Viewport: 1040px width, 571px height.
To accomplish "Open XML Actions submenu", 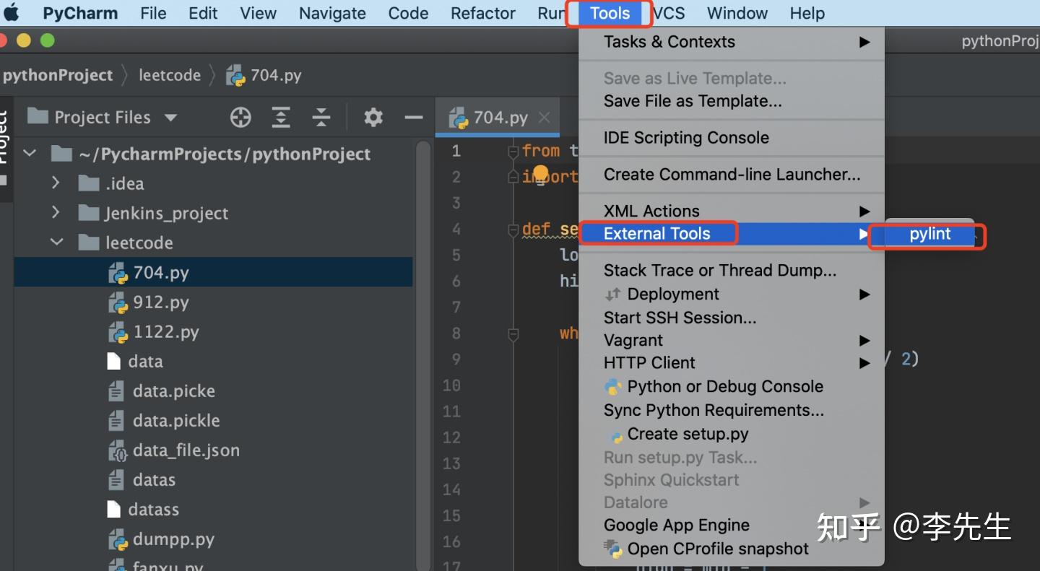I will (732, 212).
